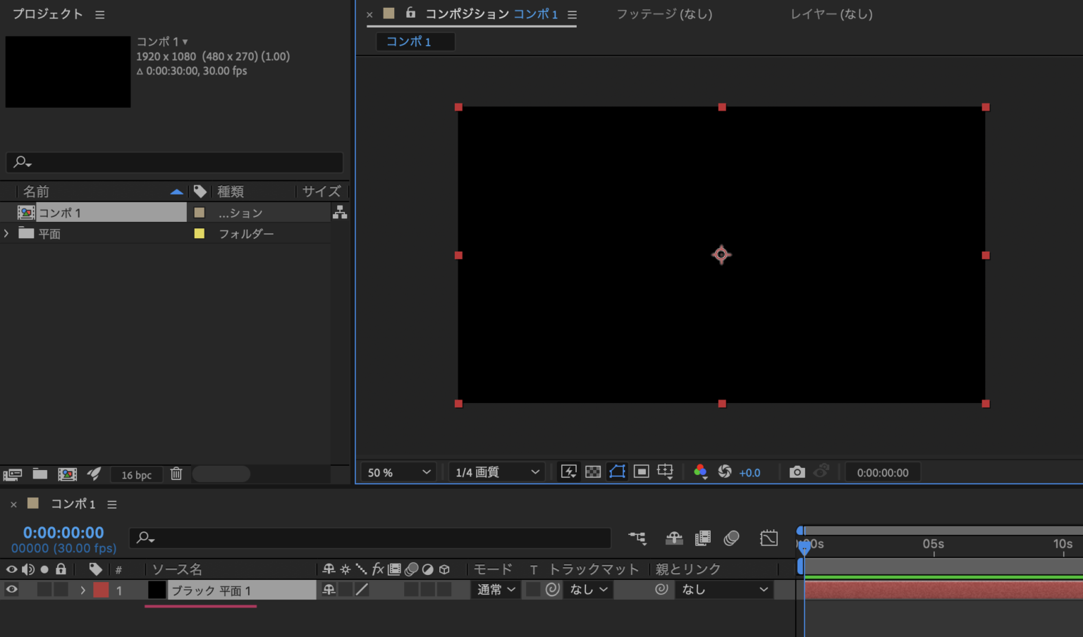Screen dimensions: 1083x637
Task: Expand the ブラック 平面 1 layer properties
Action: 82,590
